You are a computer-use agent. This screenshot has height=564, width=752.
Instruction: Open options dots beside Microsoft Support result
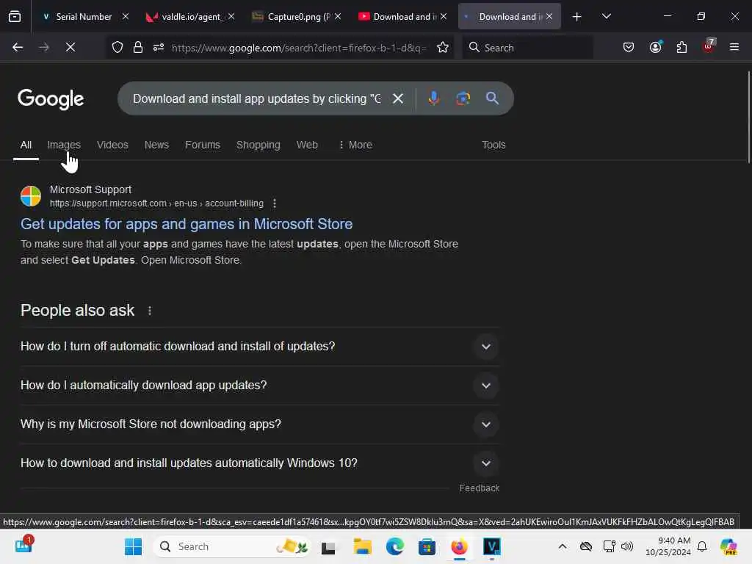[275, 203]
